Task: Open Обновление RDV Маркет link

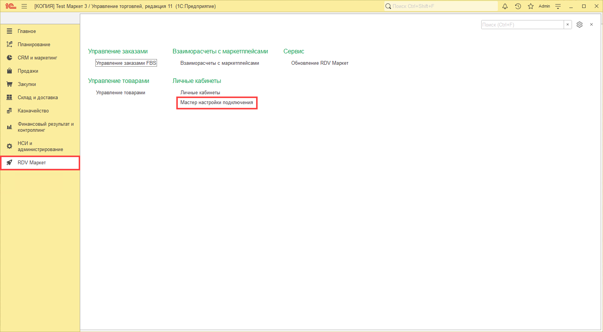Action: point(320,63)
